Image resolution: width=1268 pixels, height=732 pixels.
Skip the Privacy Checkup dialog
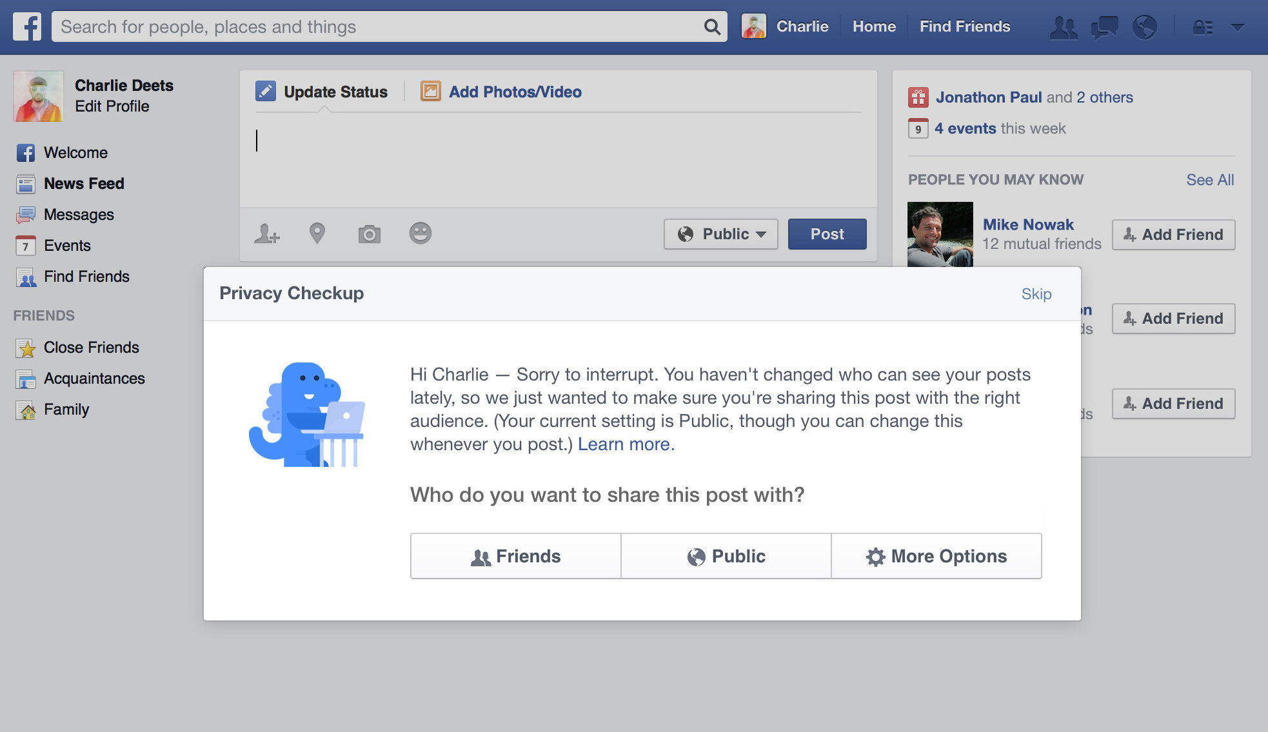click(1036, 294)
